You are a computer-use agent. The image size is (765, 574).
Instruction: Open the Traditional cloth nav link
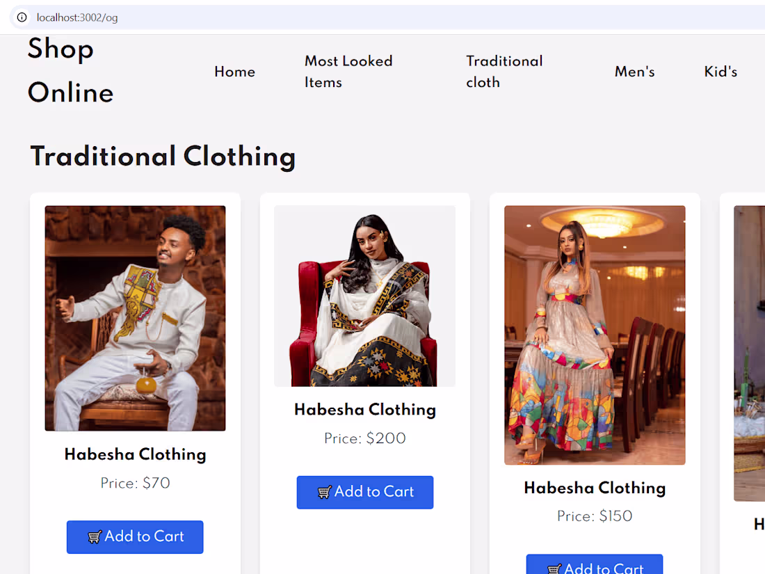[x=504, y=72]
